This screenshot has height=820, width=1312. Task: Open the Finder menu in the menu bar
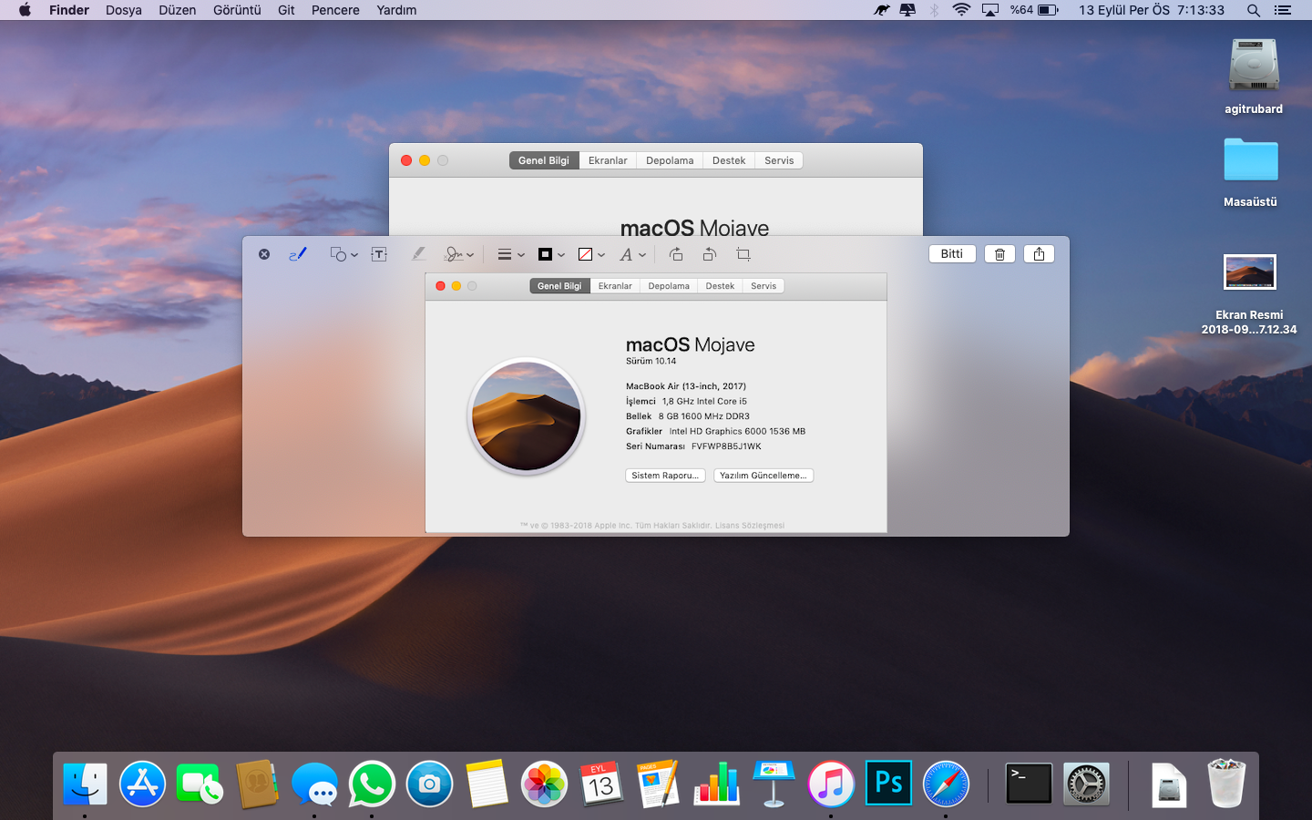[x=69, y=10]
